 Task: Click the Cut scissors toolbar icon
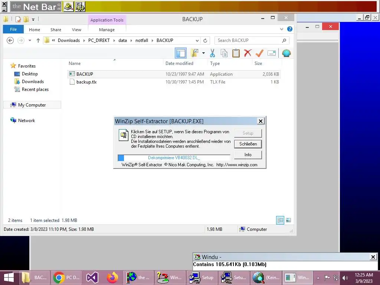click(213, 53)
